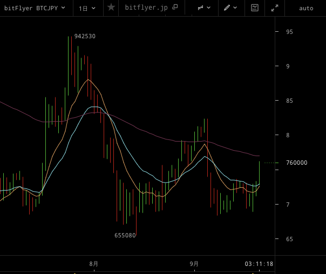Click the 95 price axis label
326x274 pixels.
[289, 32]
